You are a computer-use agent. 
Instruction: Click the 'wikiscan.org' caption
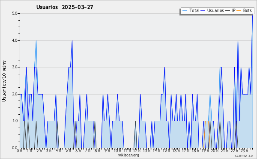point(128,155)
